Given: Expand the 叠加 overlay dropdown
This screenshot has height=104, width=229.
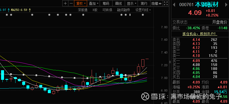Looking at the screenshot, I should click(94, 3).
